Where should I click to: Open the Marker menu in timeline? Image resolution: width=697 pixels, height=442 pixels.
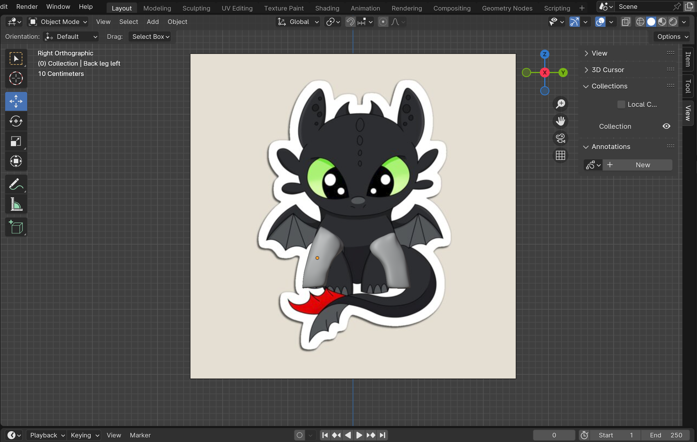(140, 435)
